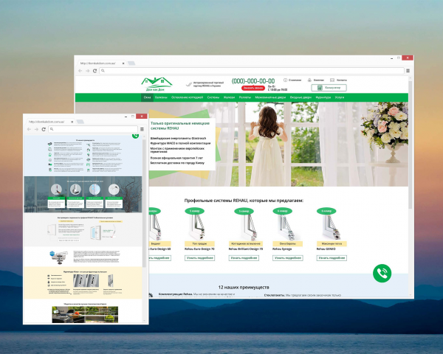
Task: Click the info circle icon in site header
Action: 285,80
